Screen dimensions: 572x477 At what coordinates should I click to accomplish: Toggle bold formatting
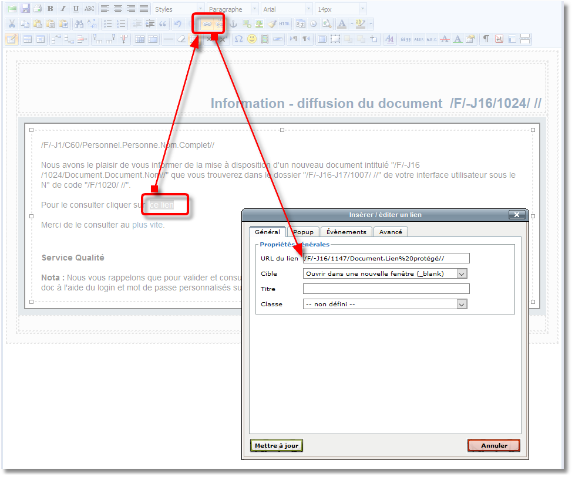[x=51, y=8]
